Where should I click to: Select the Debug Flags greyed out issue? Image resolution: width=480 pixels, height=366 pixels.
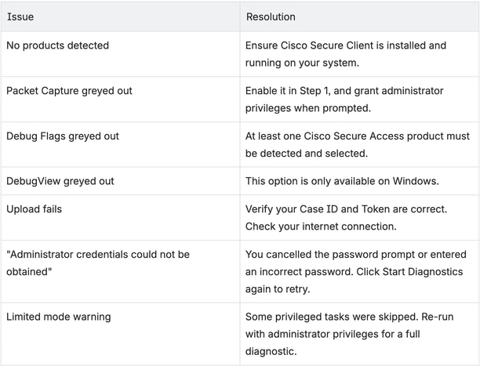pos(63,136)
